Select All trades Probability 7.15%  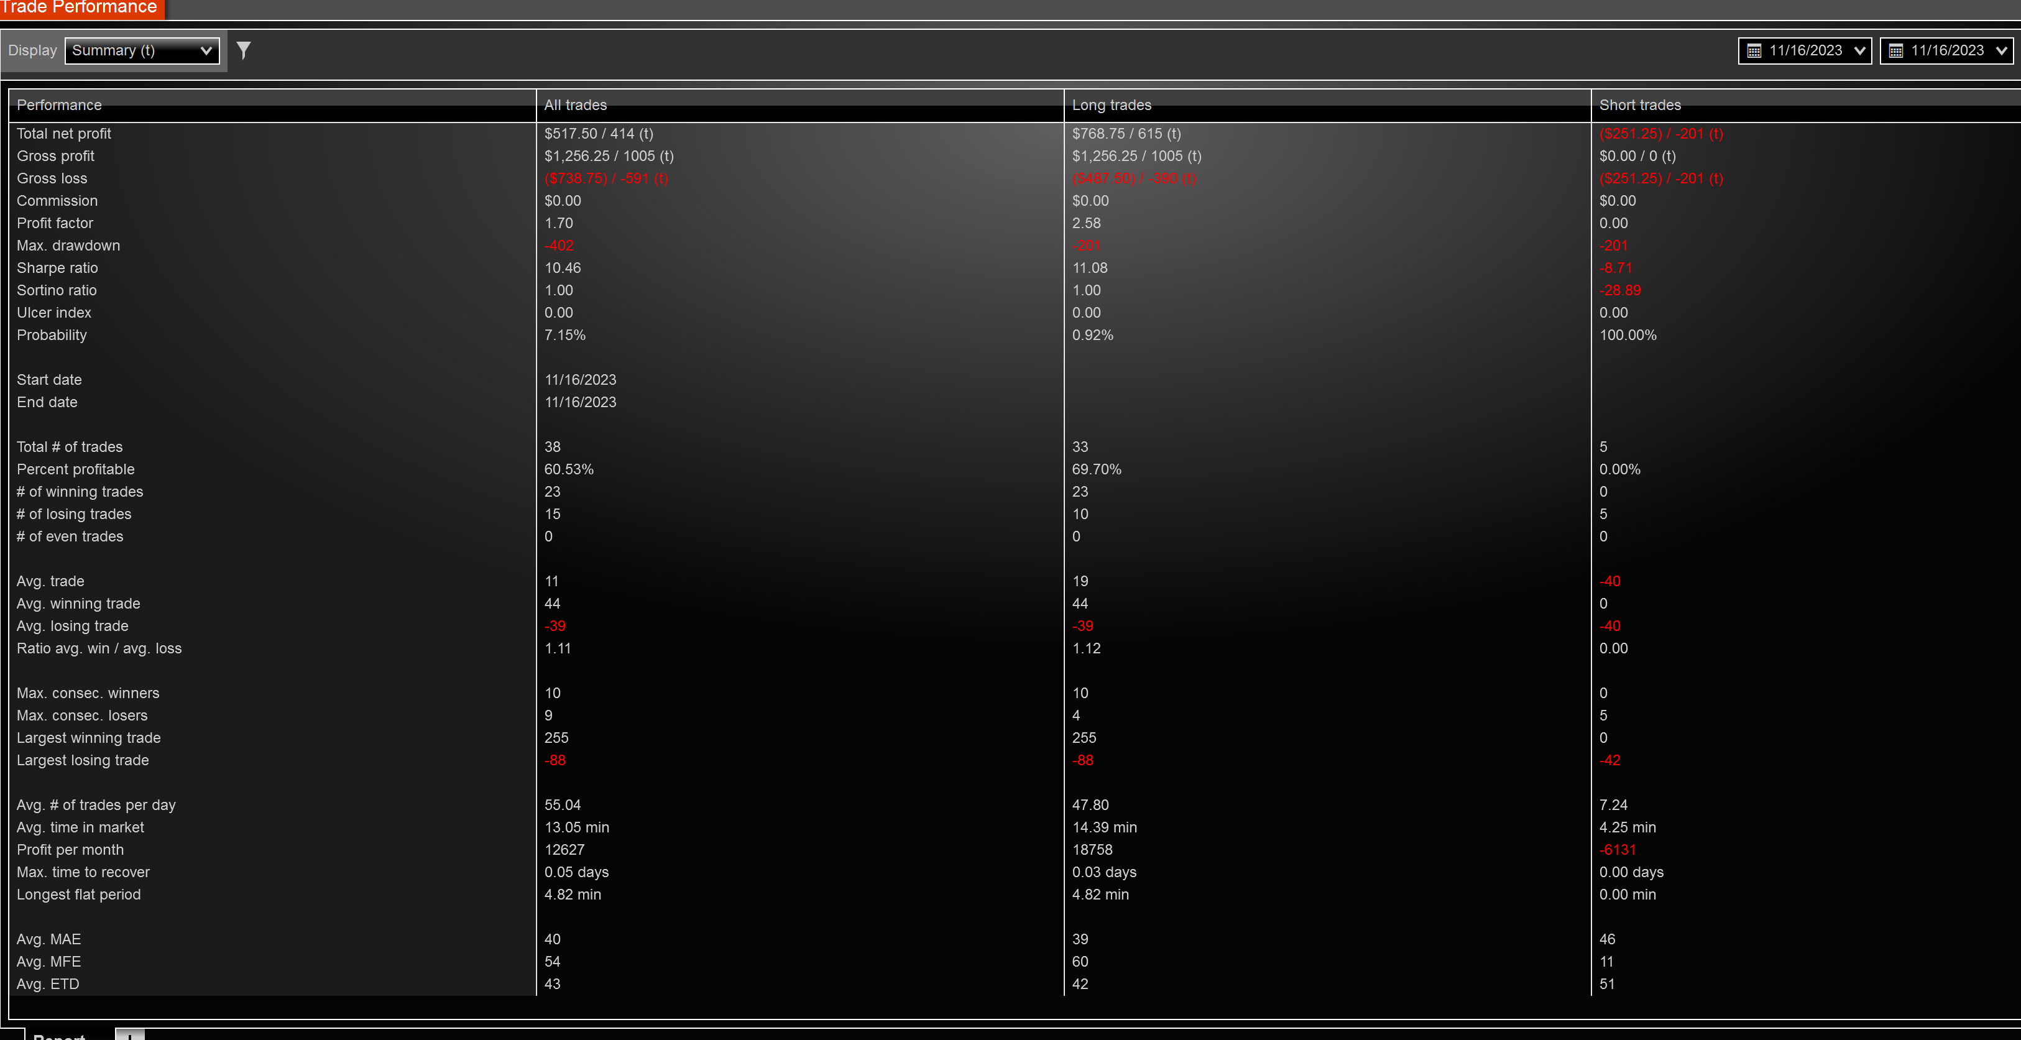point(565,335)
